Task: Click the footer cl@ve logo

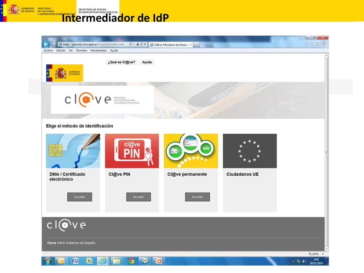Action: (66, 225)
